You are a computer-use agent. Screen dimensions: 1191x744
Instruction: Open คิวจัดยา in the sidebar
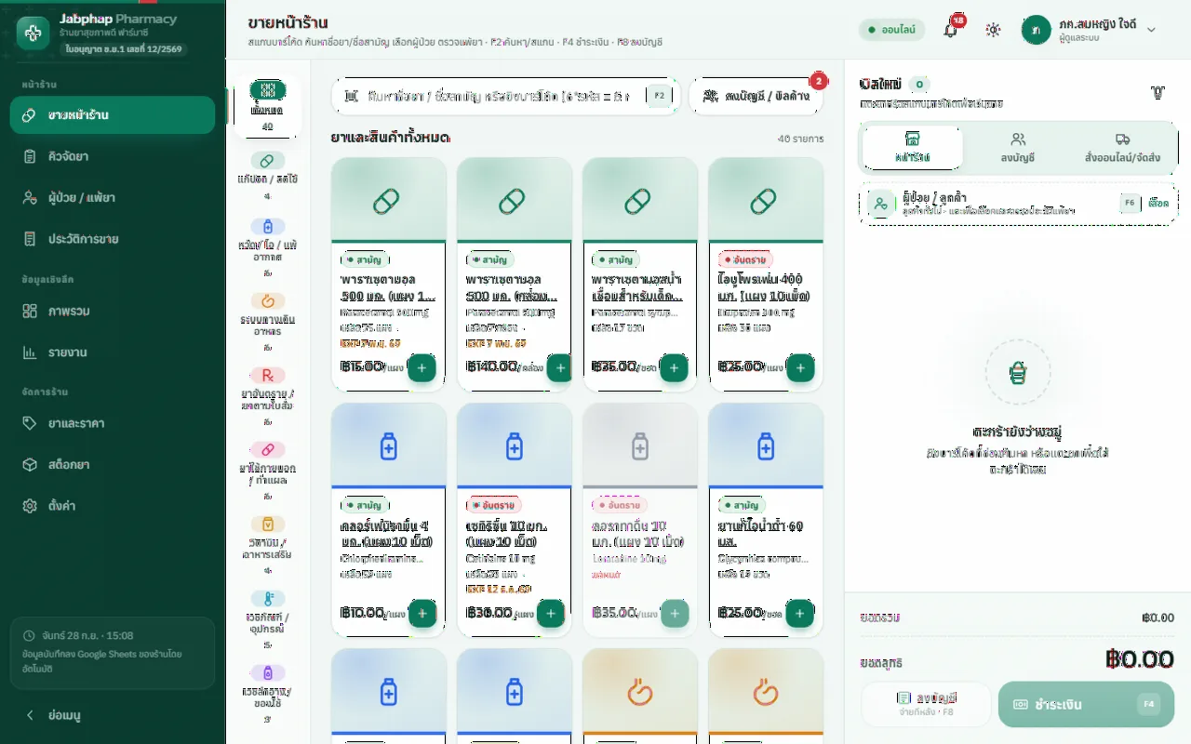(x=113, y=156)
